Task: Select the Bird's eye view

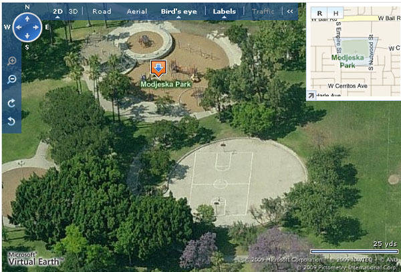Action: coord(178,12)
